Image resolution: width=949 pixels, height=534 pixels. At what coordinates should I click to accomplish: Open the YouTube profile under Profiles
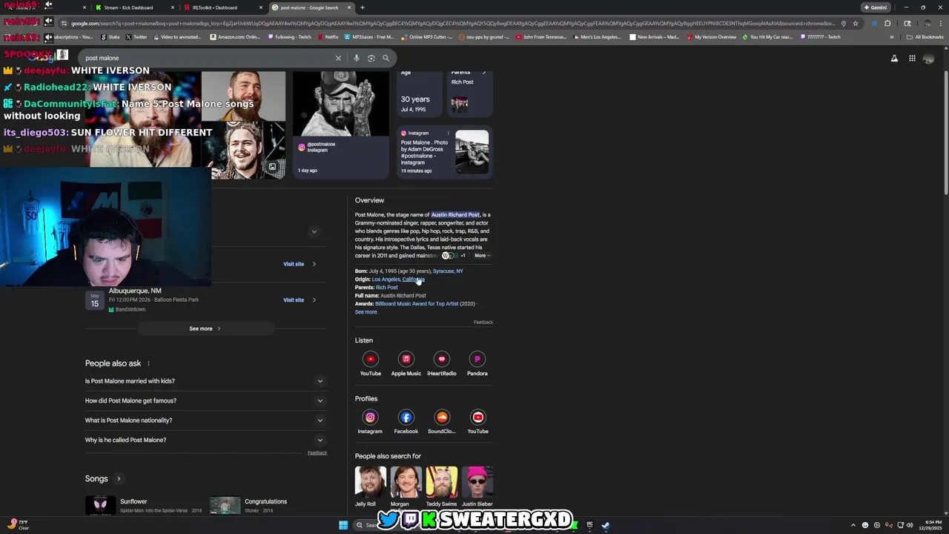pyautogui.click(x=477, y=421)
